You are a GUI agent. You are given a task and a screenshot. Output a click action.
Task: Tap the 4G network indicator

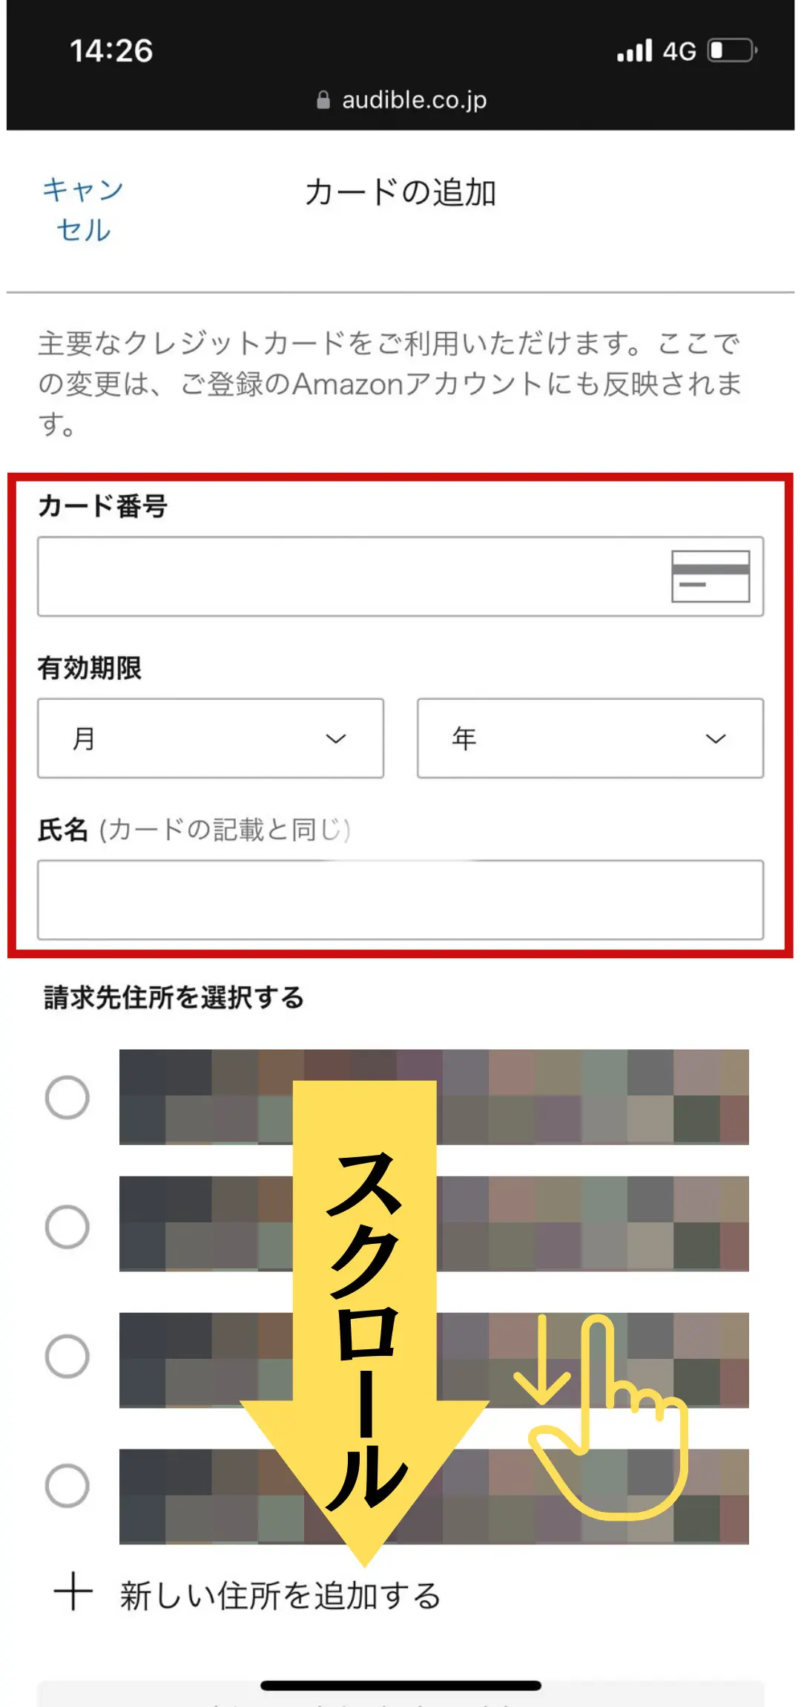coord(679,51)
